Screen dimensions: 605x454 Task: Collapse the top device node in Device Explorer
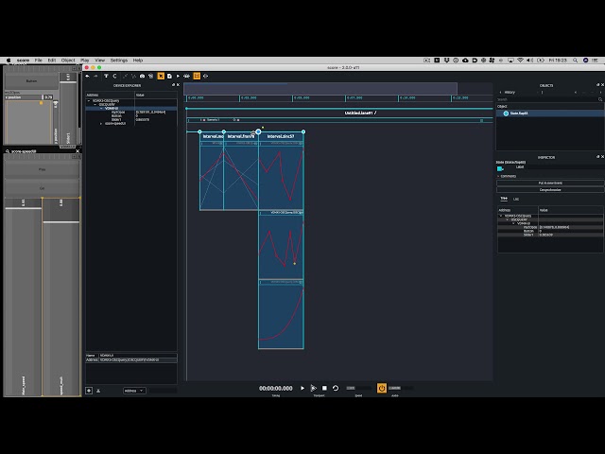click(89, 101)
